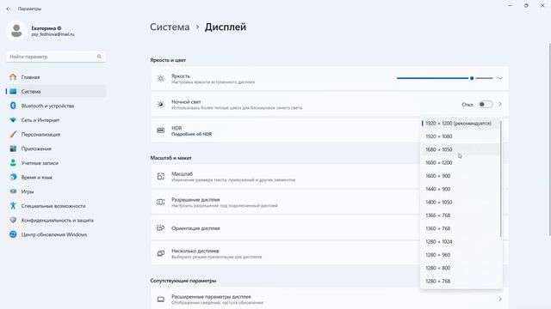Select 1366 × 768 resolution option
The height and width of the screenshot is (309, 551).
(x=460, y=215)
